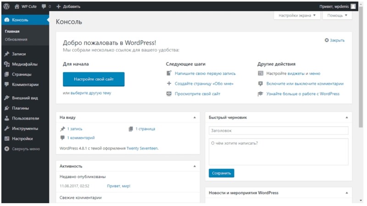Click Пользователи user icon
Viewport: 367px width, 206px height.
tap(7, 118)
